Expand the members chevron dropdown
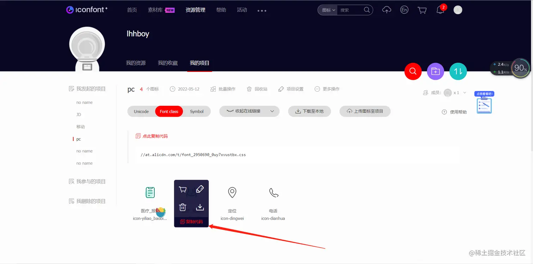Viewport: 533px width, 264px height. tap(465, 93)
